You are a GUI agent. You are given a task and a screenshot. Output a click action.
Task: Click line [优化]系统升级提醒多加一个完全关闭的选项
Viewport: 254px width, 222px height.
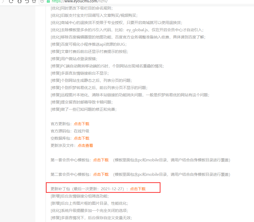(x=89, y=210)
